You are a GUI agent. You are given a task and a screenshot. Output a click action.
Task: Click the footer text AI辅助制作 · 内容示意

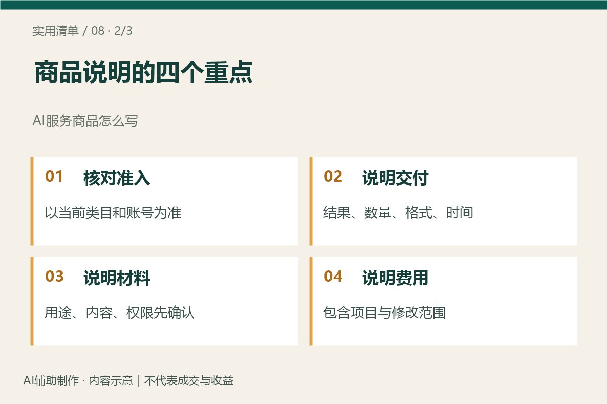[78, 381]
